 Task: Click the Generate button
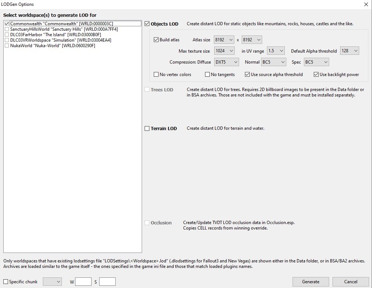[x=311, y=282]
